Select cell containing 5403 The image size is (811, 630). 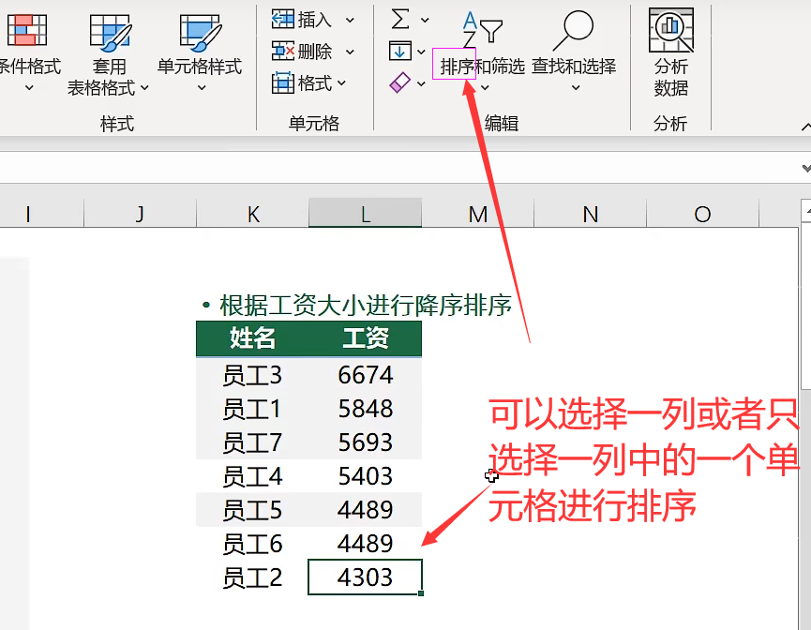coord(365,476)
